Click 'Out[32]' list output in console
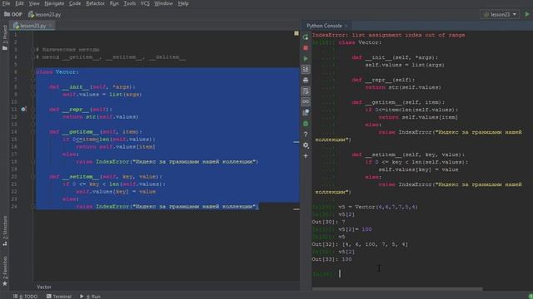 pos(360,244)
